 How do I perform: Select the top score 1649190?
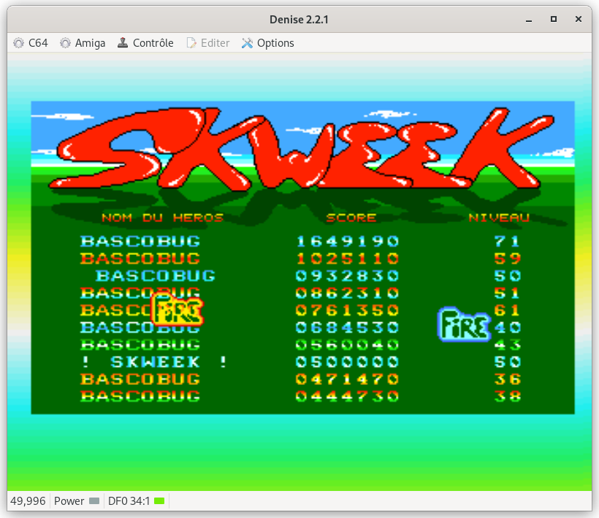click(347, 241)
